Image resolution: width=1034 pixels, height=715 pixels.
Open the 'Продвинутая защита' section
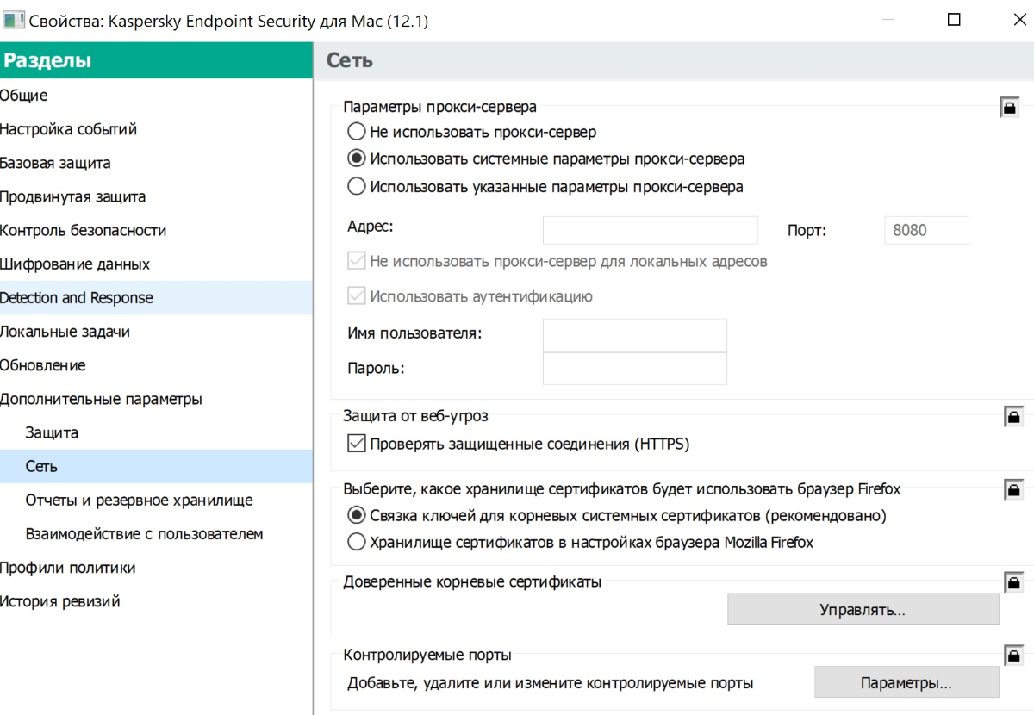156,196
